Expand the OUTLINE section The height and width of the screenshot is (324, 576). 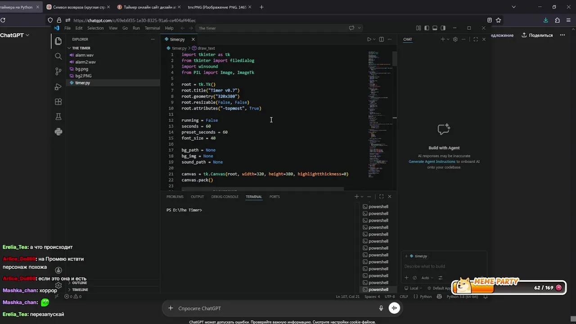[x=79, y=283]
